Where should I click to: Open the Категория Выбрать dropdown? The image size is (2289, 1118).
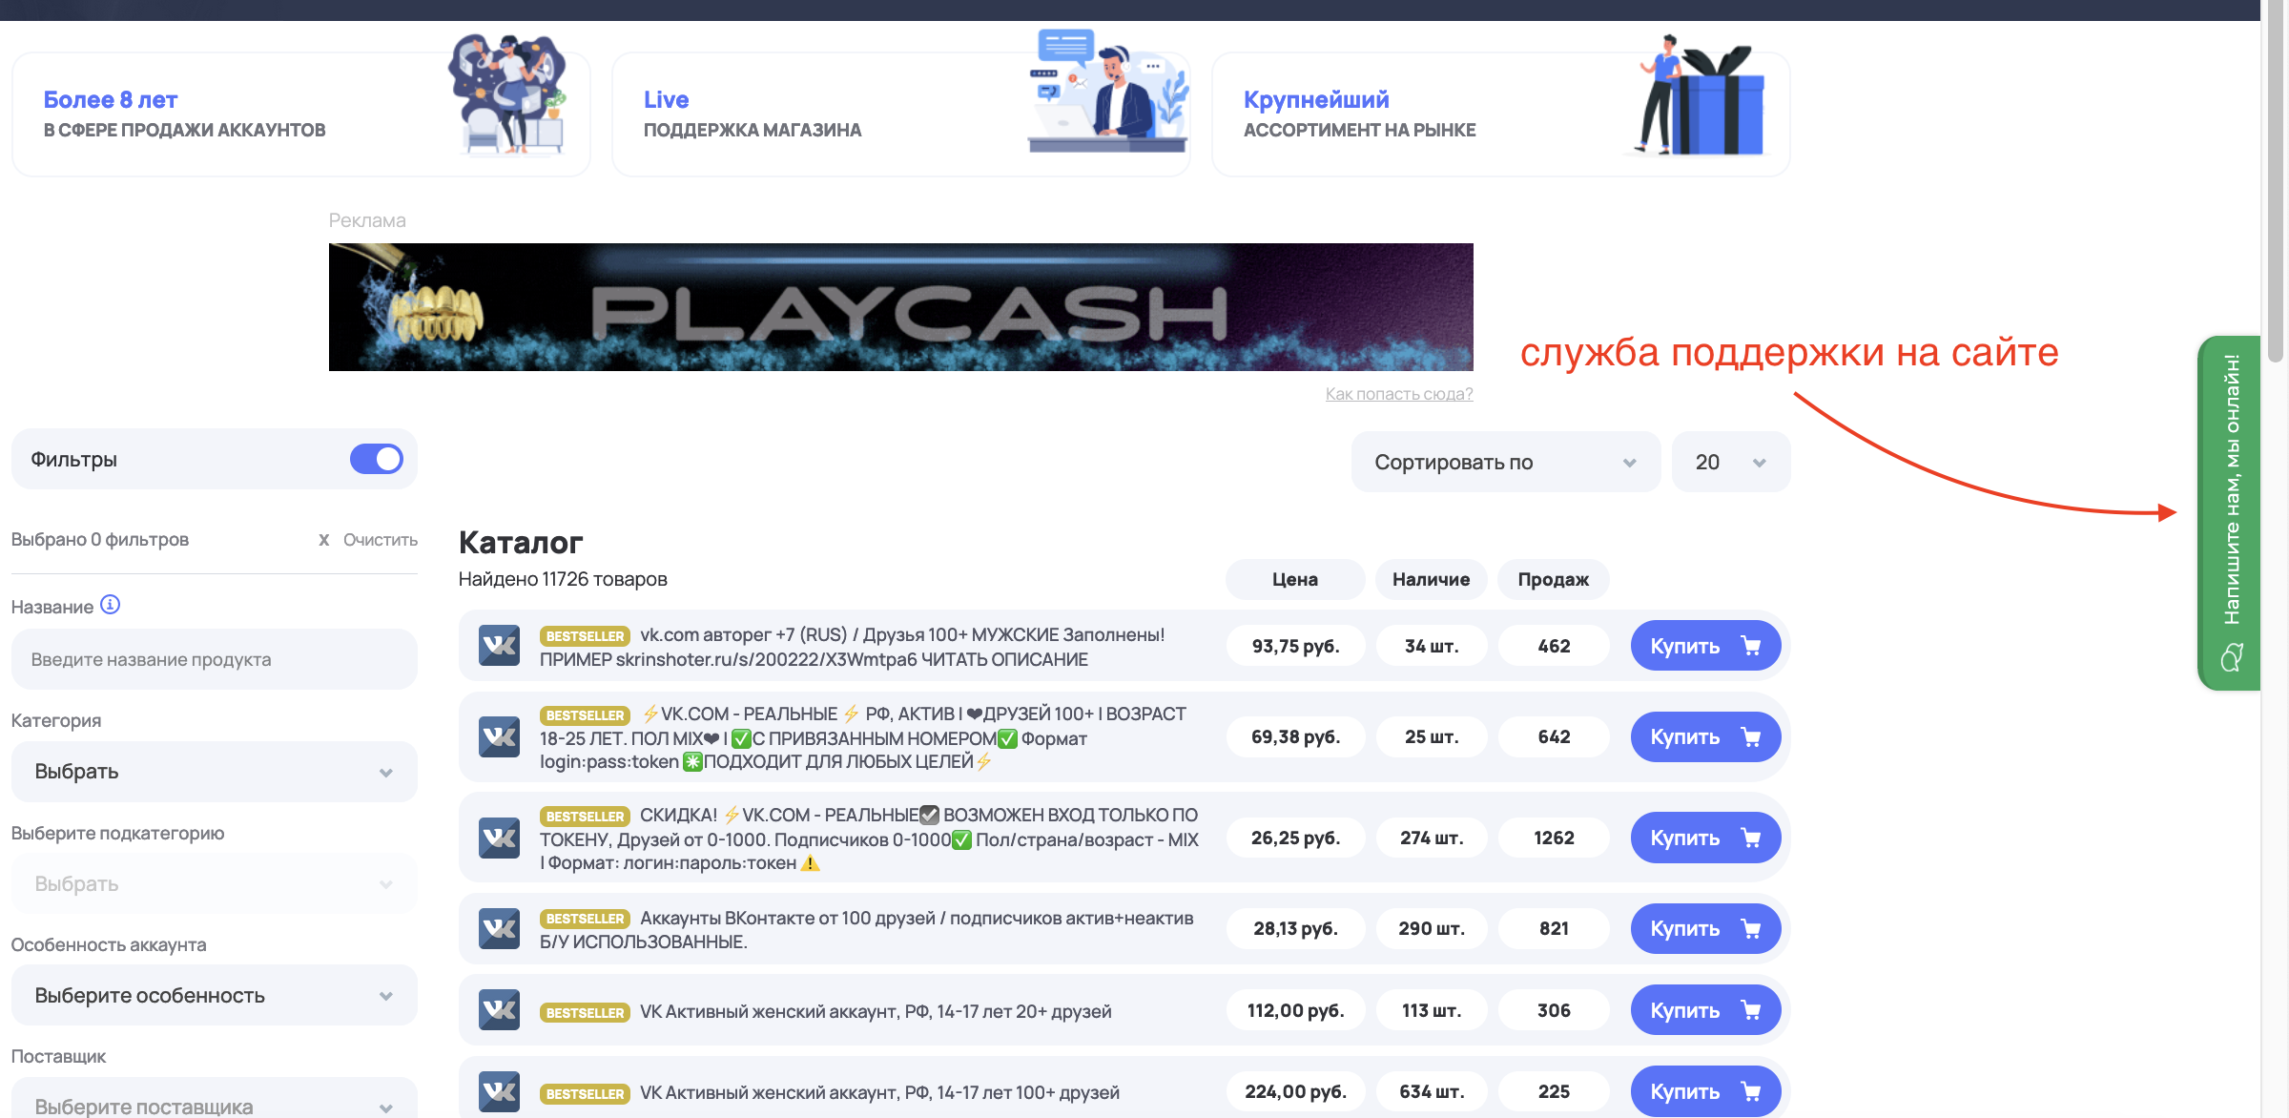click(214, 772)
